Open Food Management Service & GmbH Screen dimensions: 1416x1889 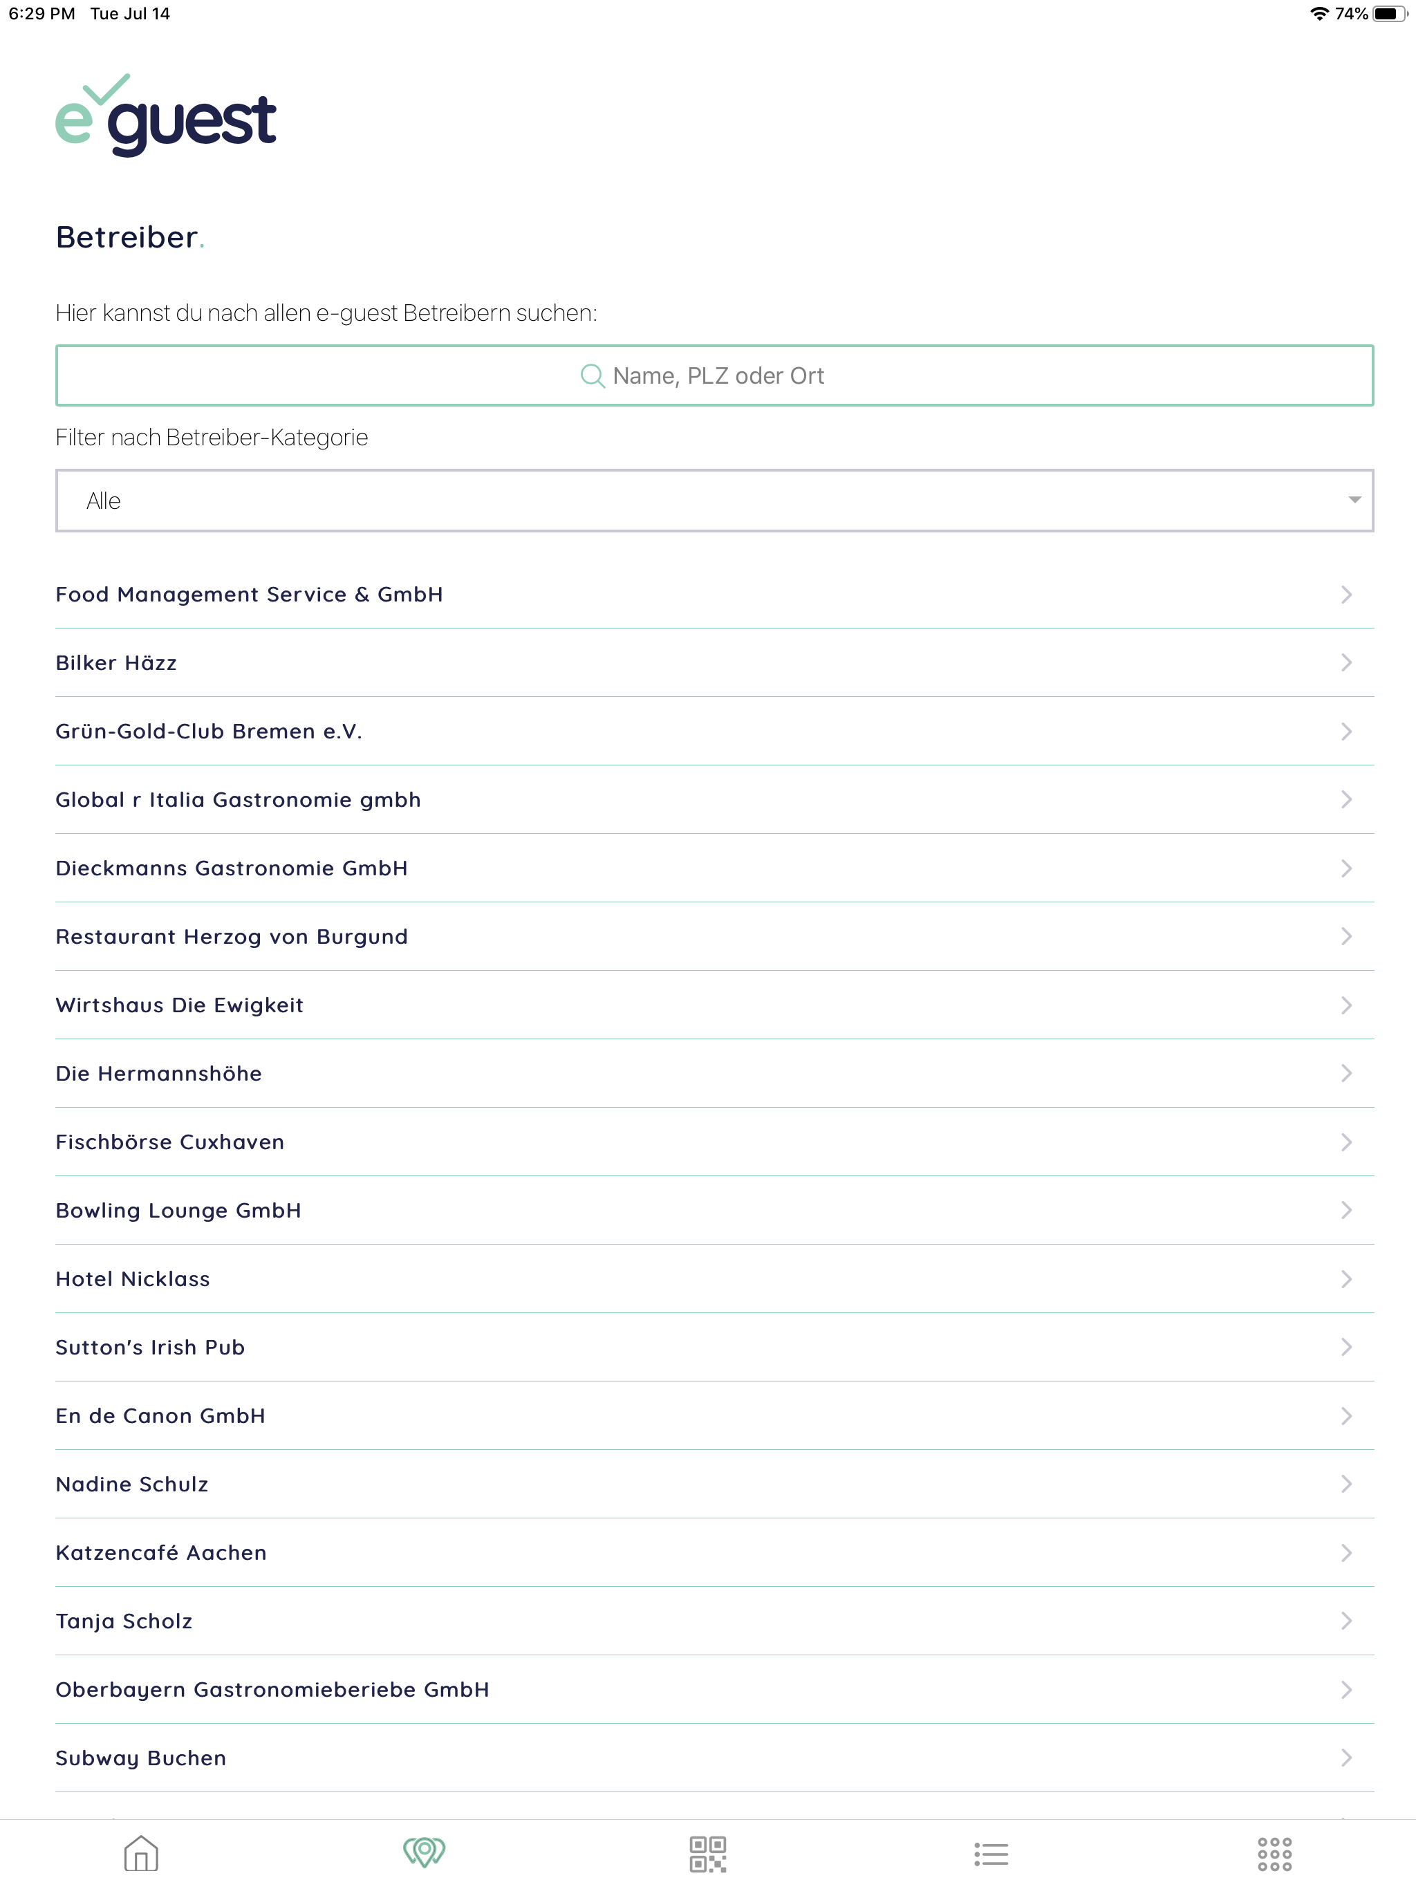coord(250,595)
